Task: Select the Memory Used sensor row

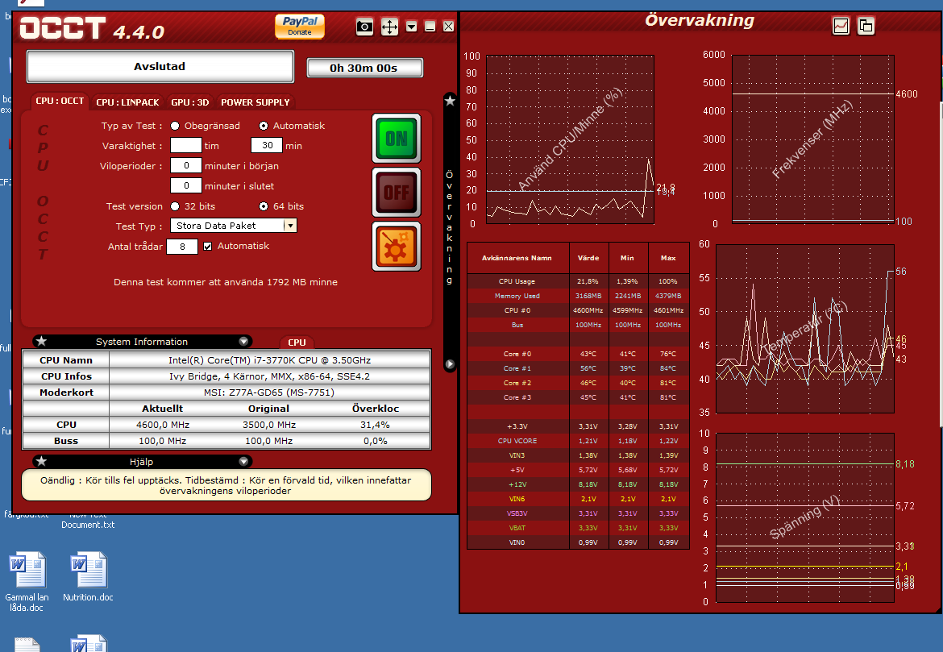Action: [x=578, y=295]
